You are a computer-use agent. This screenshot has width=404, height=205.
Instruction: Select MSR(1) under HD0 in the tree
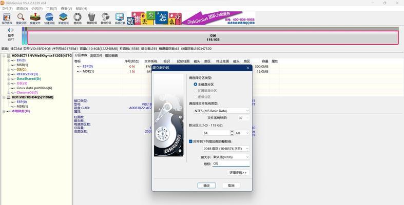pyautogui.click(x=23, y=65)
